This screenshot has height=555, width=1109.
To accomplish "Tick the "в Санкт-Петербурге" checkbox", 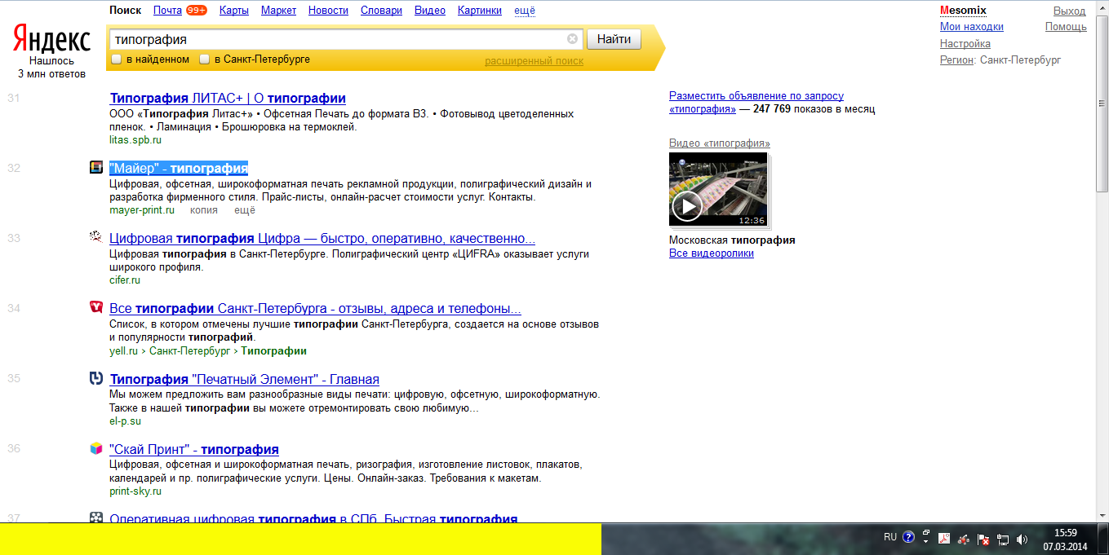I will coord(205,59).
